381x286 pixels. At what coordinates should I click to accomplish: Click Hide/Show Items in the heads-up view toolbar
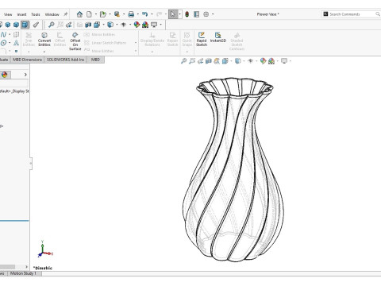pyautogui.click(x=250, y=61)
